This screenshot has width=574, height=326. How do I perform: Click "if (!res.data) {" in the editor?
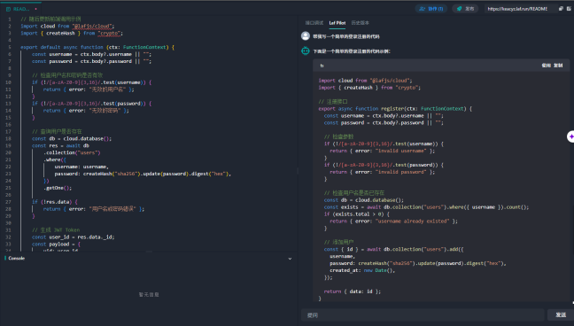click(55, 202)
